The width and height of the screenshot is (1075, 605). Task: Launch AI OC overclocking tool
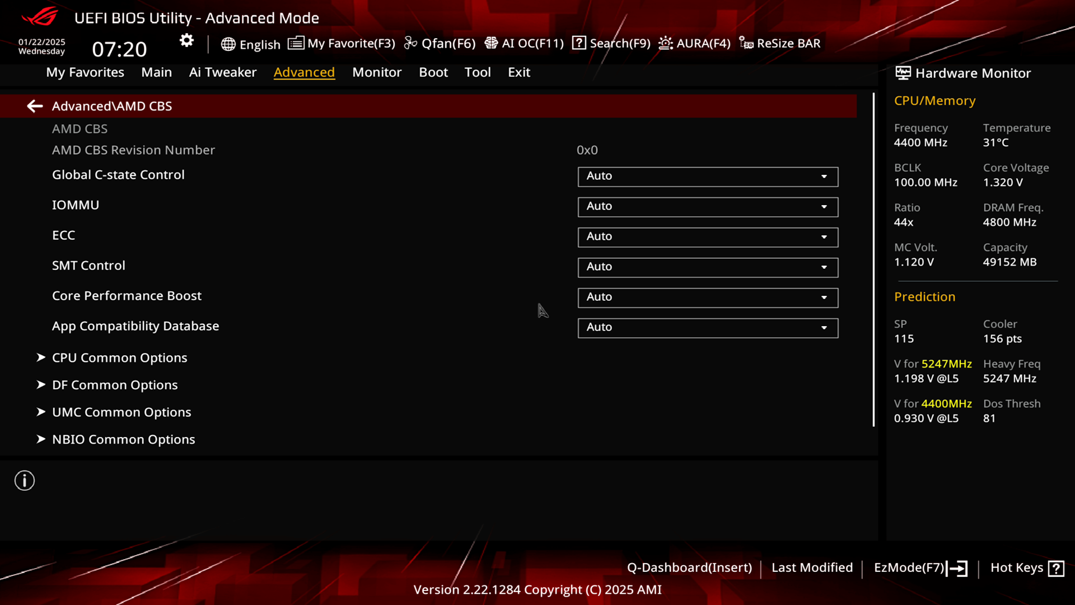pos(524,43)
